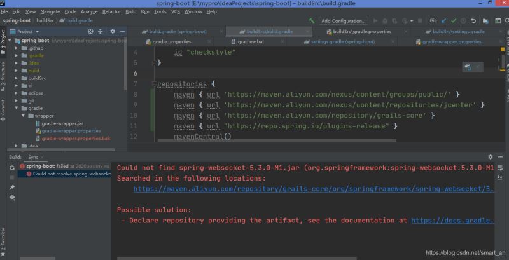Click the locate file target icon in Project panel
Viewport: 509px width, 260px height.
[90, 31]
